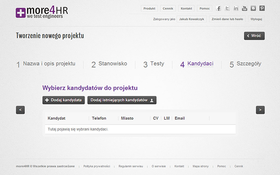
Task: Click the Tworzenie nowego projektu heading
Action: tap(50, 36)
